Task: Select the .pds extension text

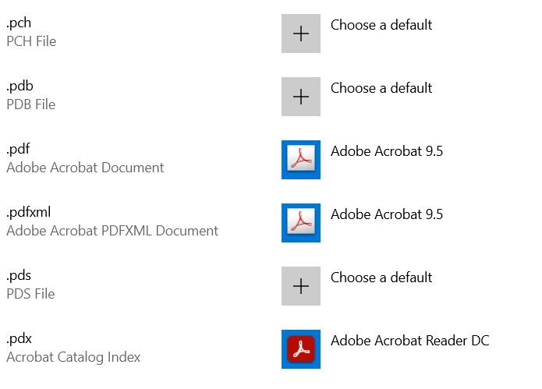Action: pyautogui.click(x=19, y=276)
